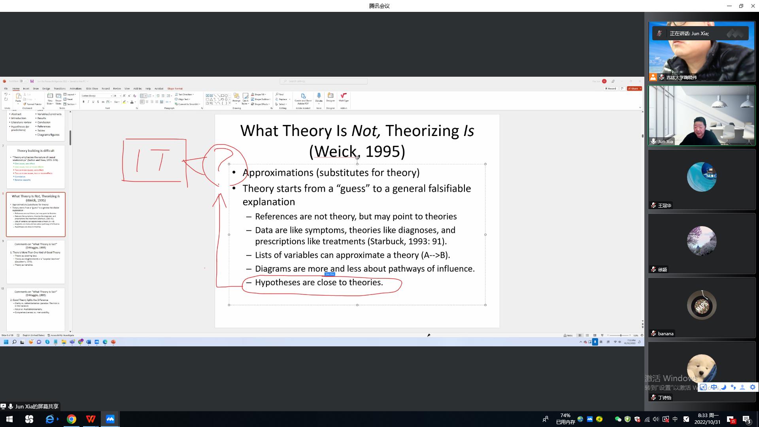Click Create and Share Adobe PDF icon
Screen dimensions: 759x427
[x=303, y=96]
